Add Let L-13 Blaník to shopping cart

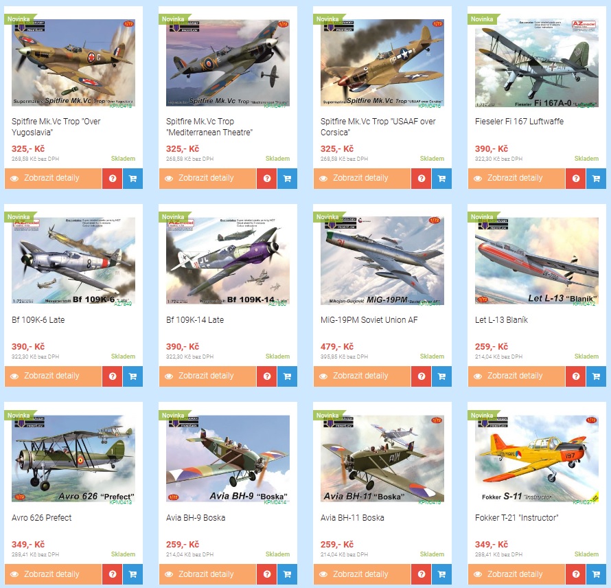click(x=596, y=376)
